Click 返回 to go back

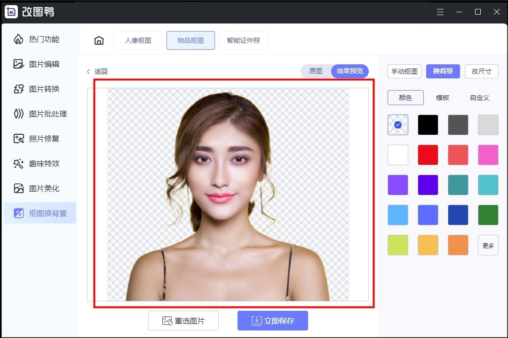click(98, 71)
